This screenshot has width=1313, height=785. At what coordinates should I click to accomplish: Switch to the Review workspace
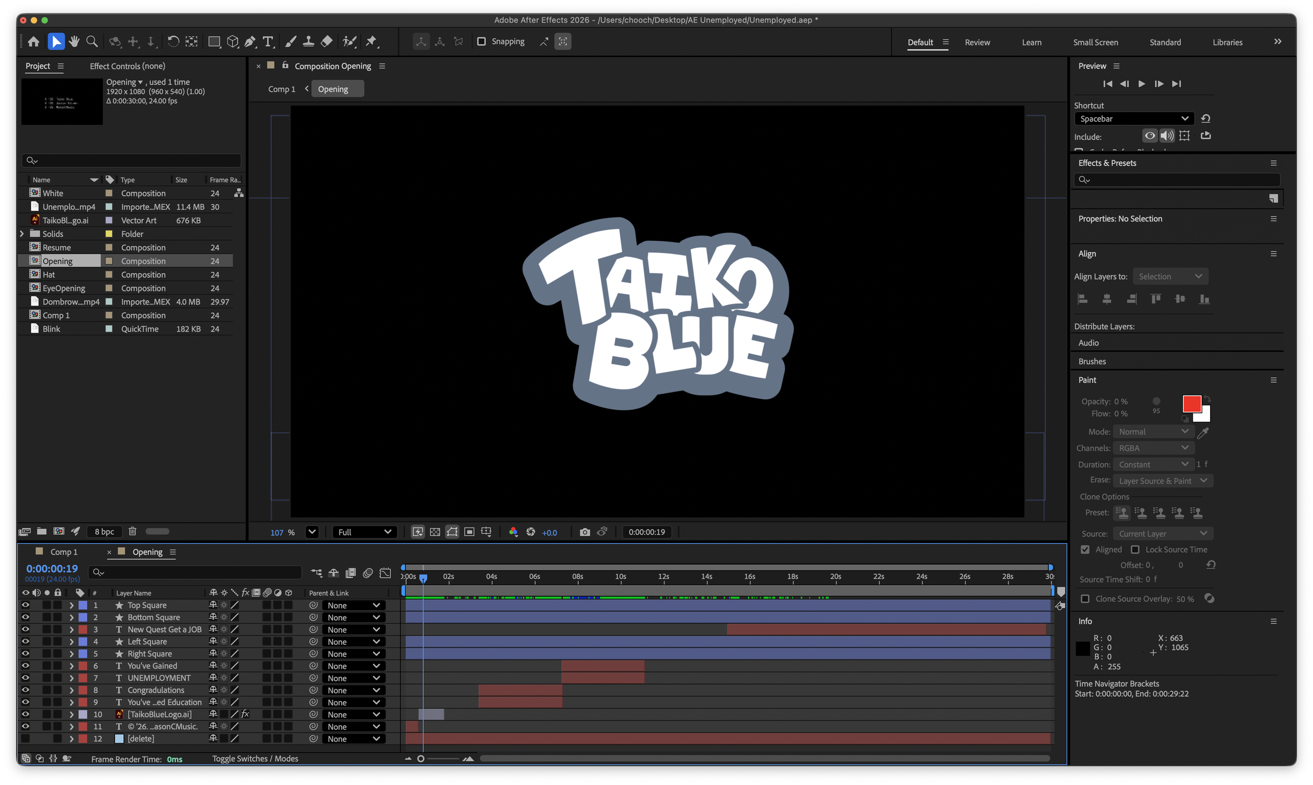pos(977,43)
